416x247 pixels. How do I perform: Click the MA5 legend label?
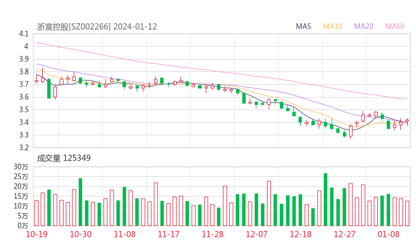pos(303,26)
